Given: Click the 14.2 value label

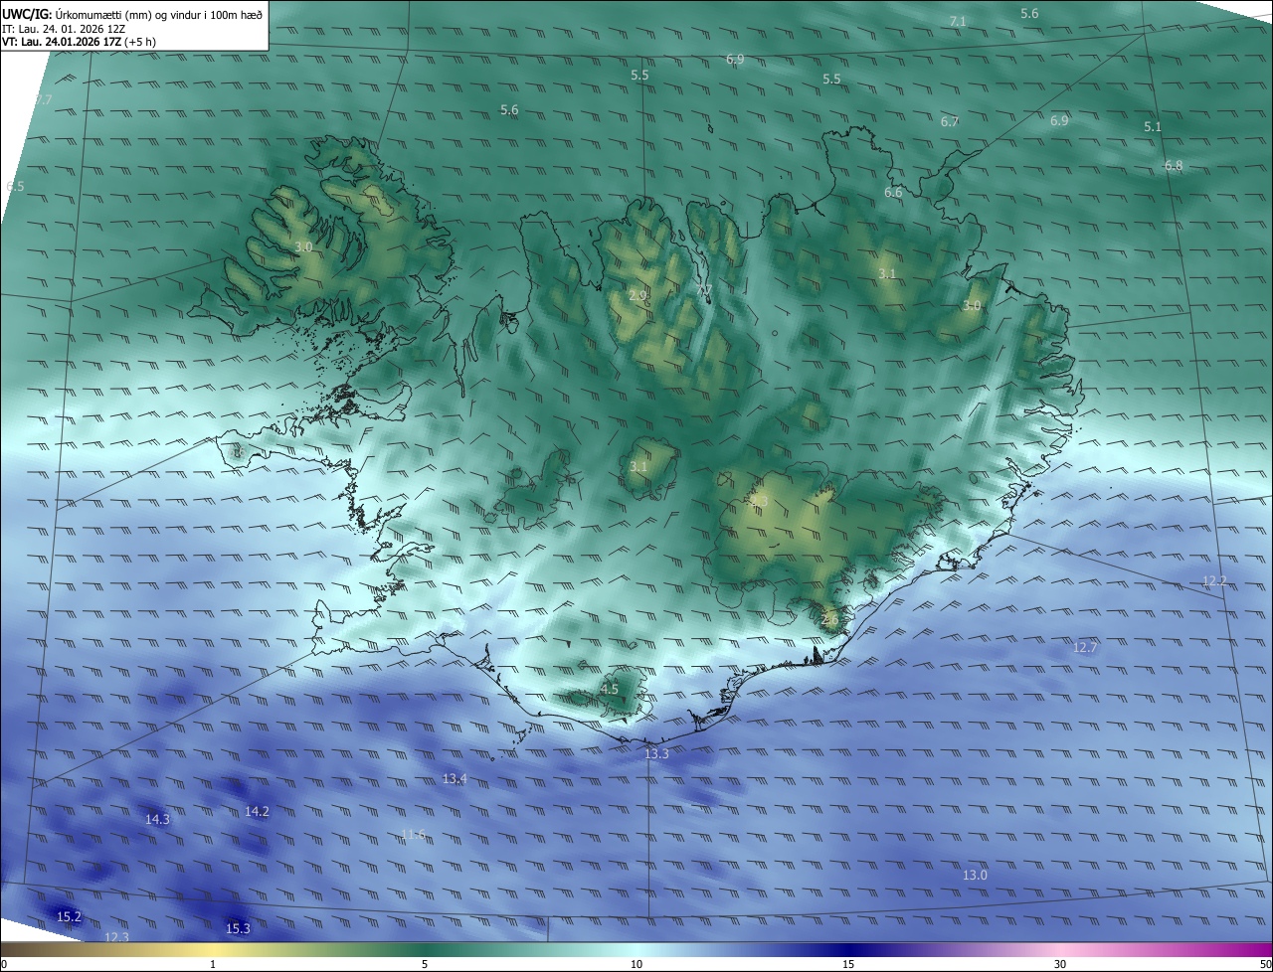Looking at the screenshot, I should [x=257, y=812].
